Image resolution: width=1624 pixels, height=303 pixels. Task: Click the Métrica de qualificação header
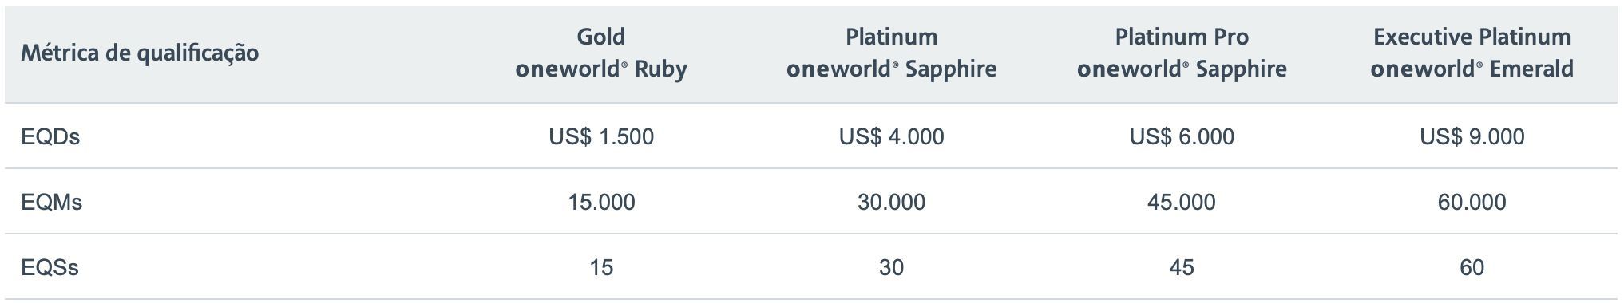tap(140, 53)
